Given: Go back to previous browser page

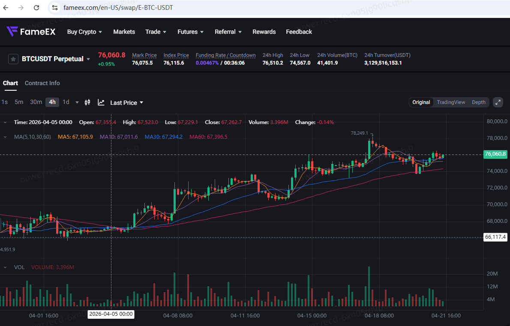Looking at the screenshot, I should point(6,8).
